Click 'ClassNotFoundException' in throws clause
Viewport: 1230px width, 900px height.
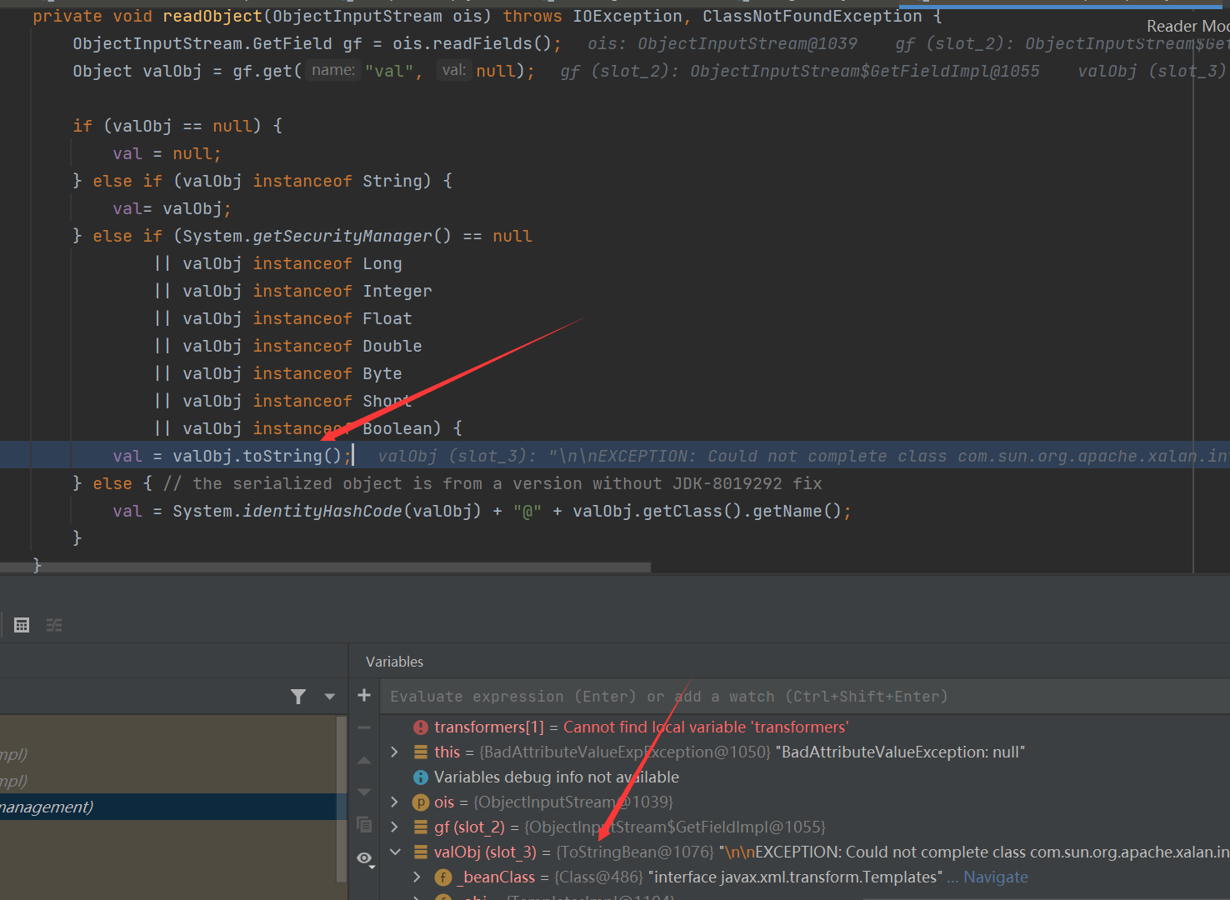pyautogui.click(x=812, y=16)
